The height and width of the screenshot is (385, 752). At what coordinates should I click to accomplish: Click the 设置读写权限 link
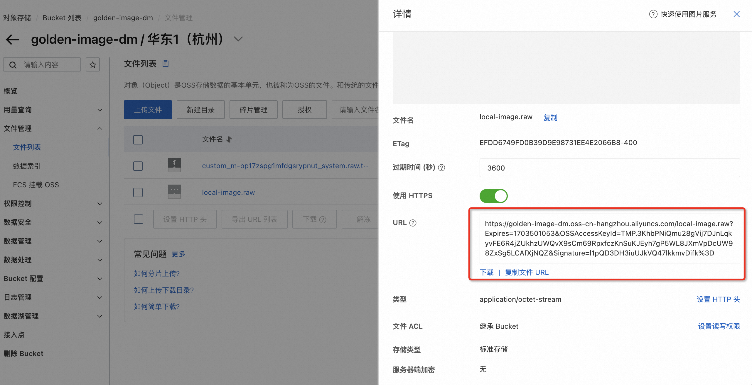(x=719, y=326)
